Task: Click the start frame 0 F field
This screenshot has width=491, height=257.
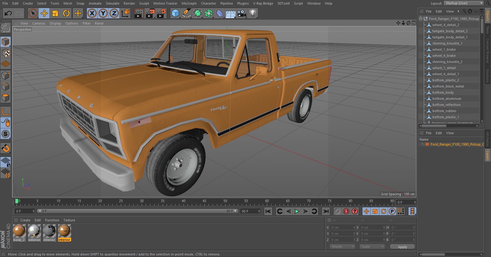Action: 25,211
